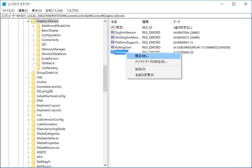This screenshot has height=168, width=252.
Task: Click the Configuration folder icon
Action: (x=38, y=35)
